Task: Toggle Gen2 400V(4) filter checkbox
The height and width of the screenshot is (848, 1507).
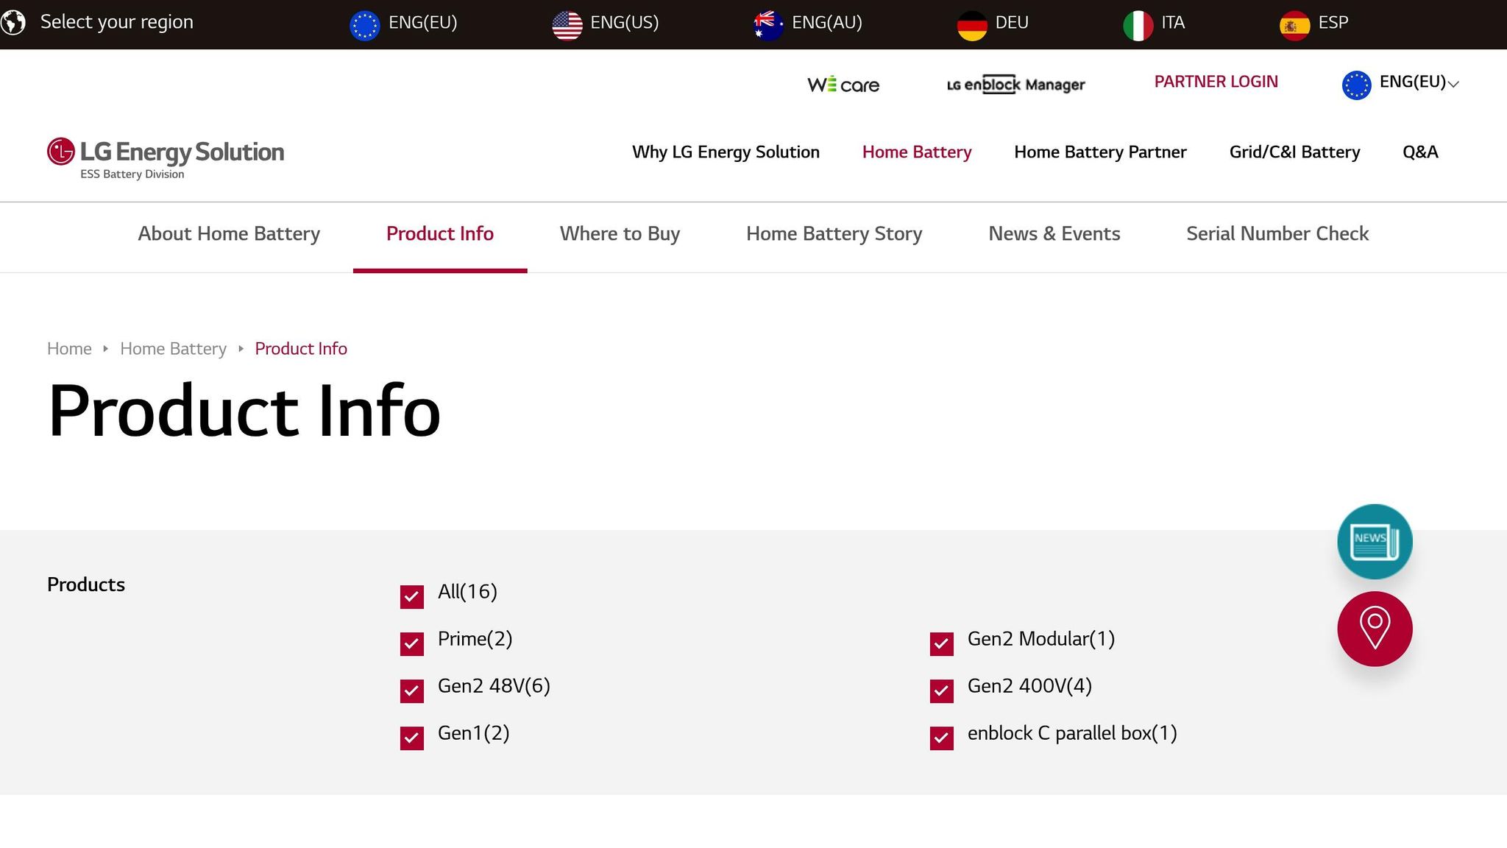Action: [941, 690]
